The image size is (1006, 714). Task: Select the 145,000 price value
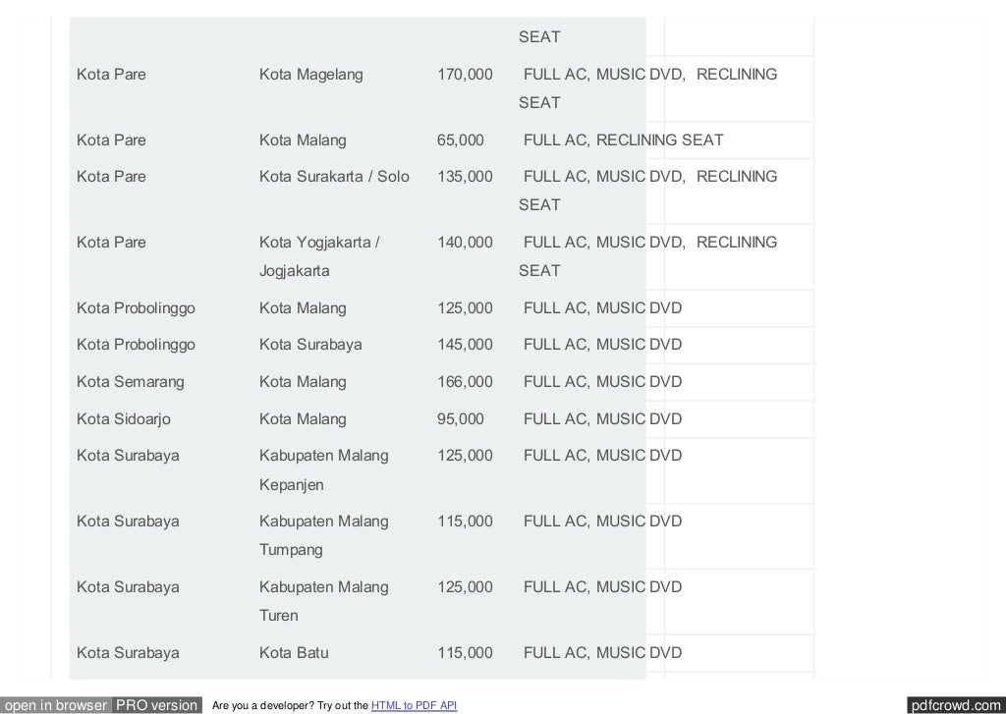[465, 345]
